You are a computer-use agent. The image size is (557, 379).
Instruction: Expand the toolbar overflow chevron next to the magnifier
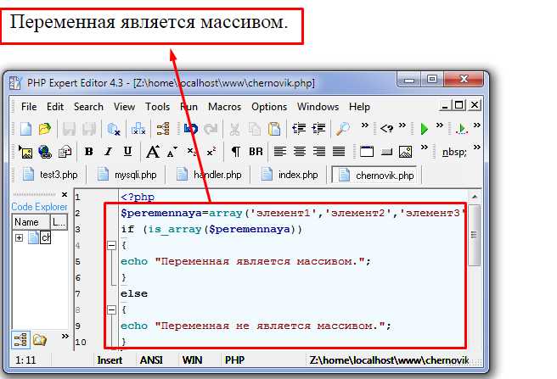[364, 125]
